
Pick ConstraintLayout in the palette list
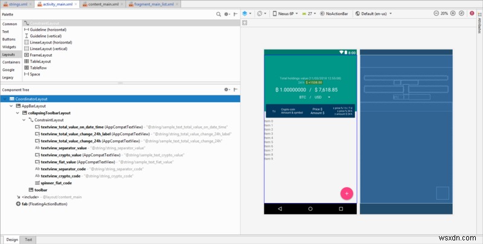(132, 23)
